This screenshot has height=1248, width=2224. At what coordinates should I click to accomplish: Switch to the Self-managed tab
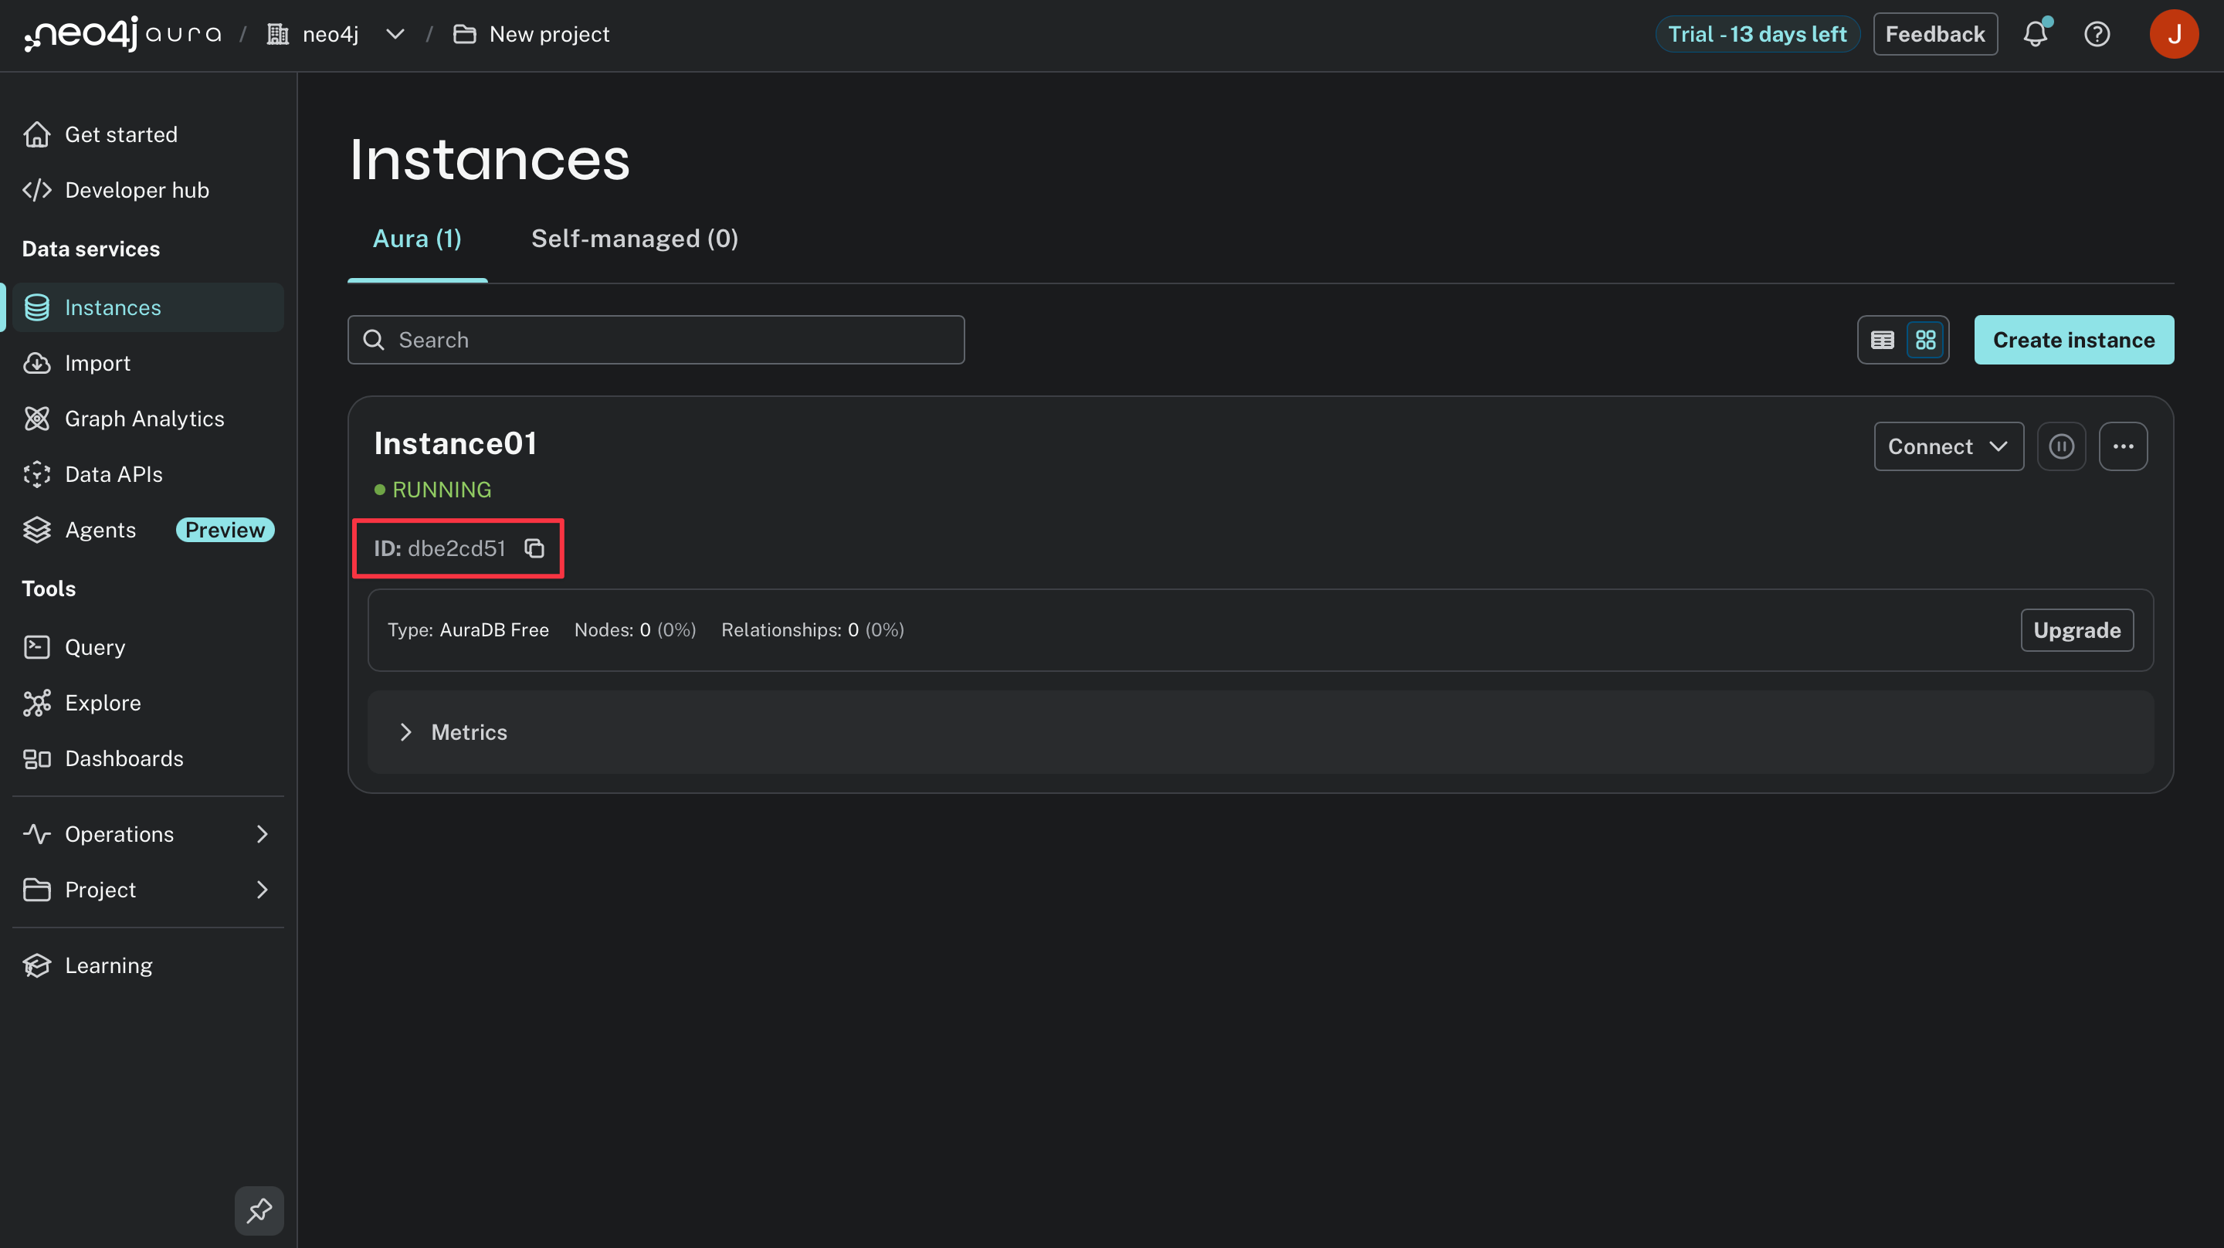[635, 239]
